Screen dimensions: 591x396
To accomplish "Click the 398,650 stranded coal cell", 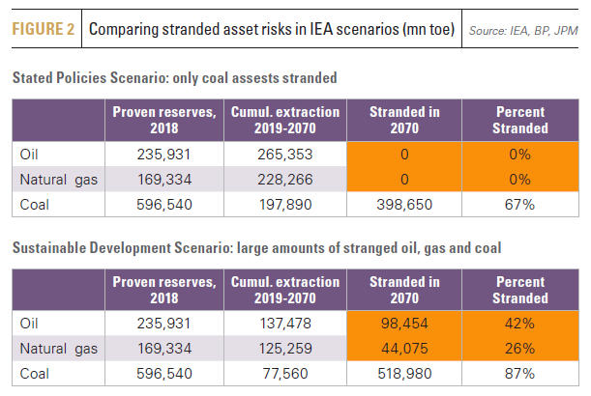I will (x=404, y=204).
